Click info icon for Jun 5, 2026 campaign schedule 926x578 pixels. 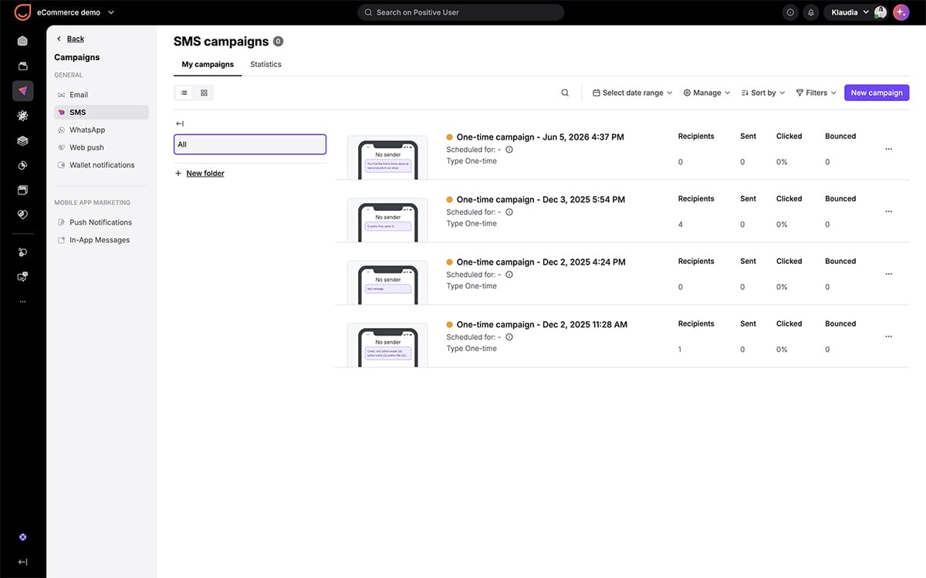coord(509,150)
